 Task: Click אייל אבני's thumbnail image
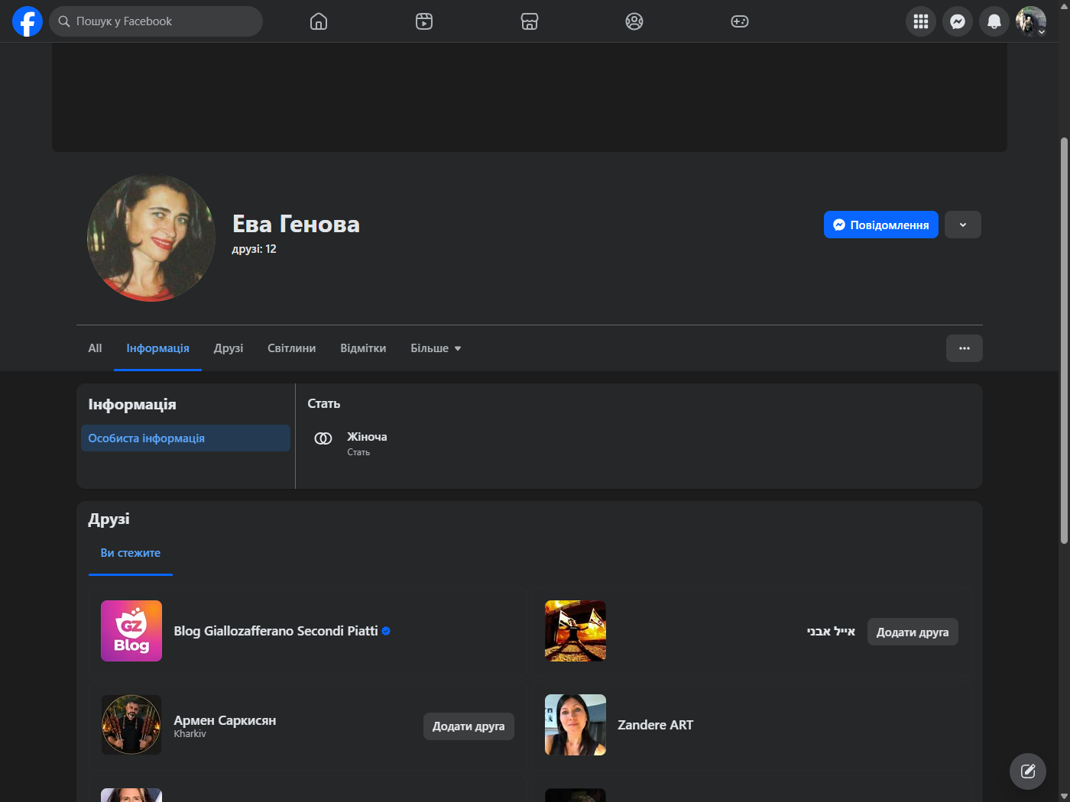tap(576, 631)
